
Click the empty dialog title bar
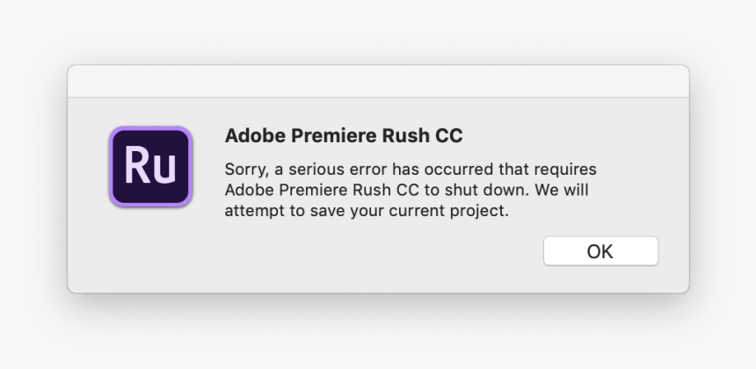[378, 81]
